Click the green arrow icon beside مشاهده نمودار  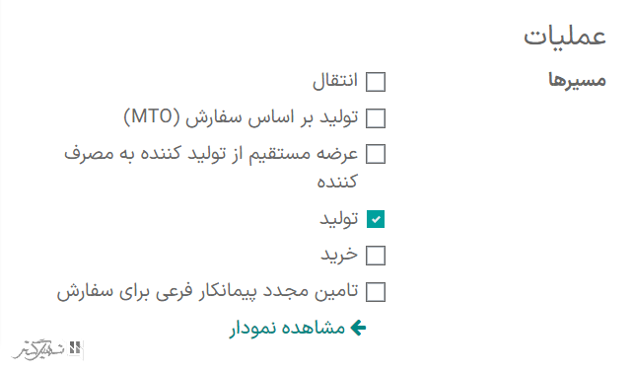pos(358,328)
